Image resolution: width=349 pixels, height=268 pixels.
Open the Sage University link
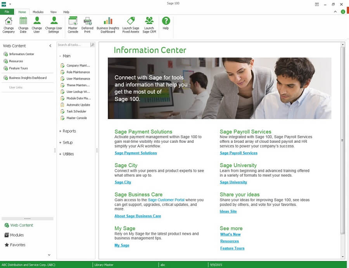point(233,182)
